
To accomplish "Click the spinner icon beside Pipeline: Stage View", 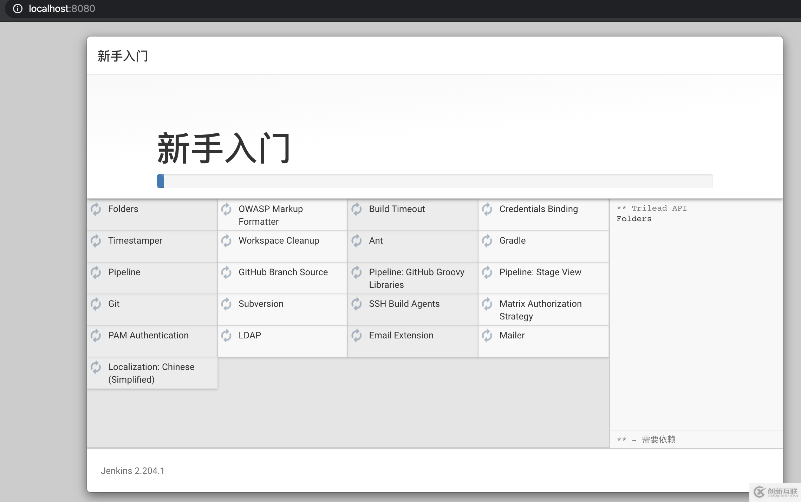I will [487, 272].
